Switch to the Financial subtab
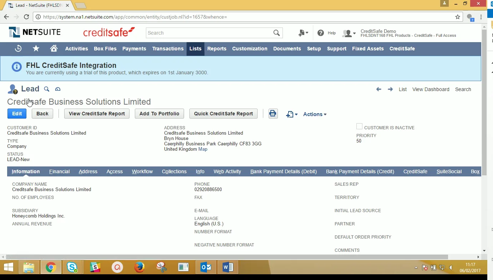Image resolution: width=493 pixels, height=280 pixels. (x=60, y=171)
